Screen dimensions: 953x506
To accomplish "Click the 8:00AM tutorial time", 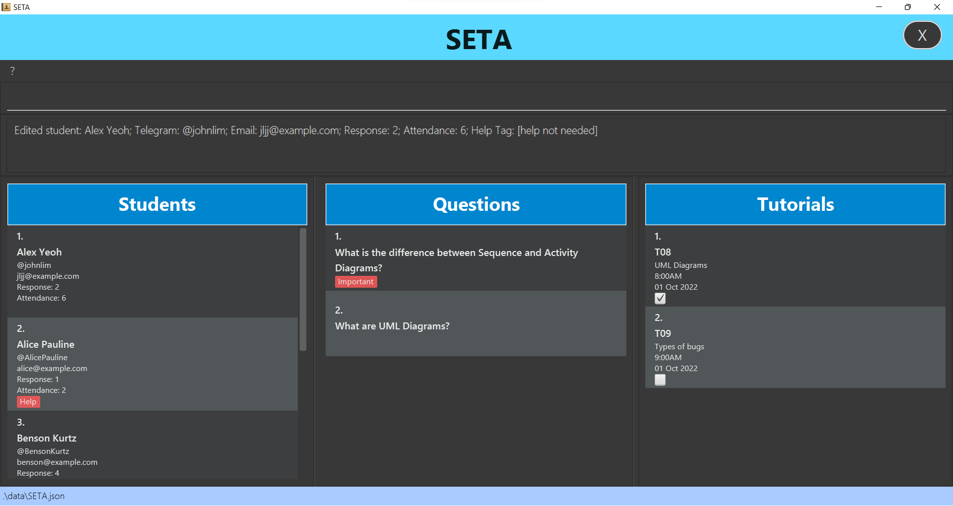I will 668,276.
